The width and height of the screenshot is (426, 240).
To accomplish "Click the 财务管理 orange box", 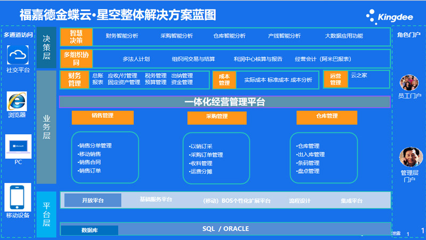I will point(75,79).
